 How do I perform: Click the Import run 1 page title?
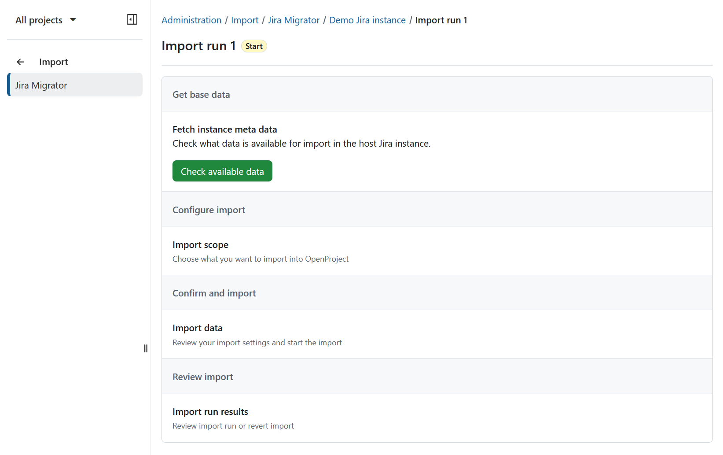tap(199, 46)
